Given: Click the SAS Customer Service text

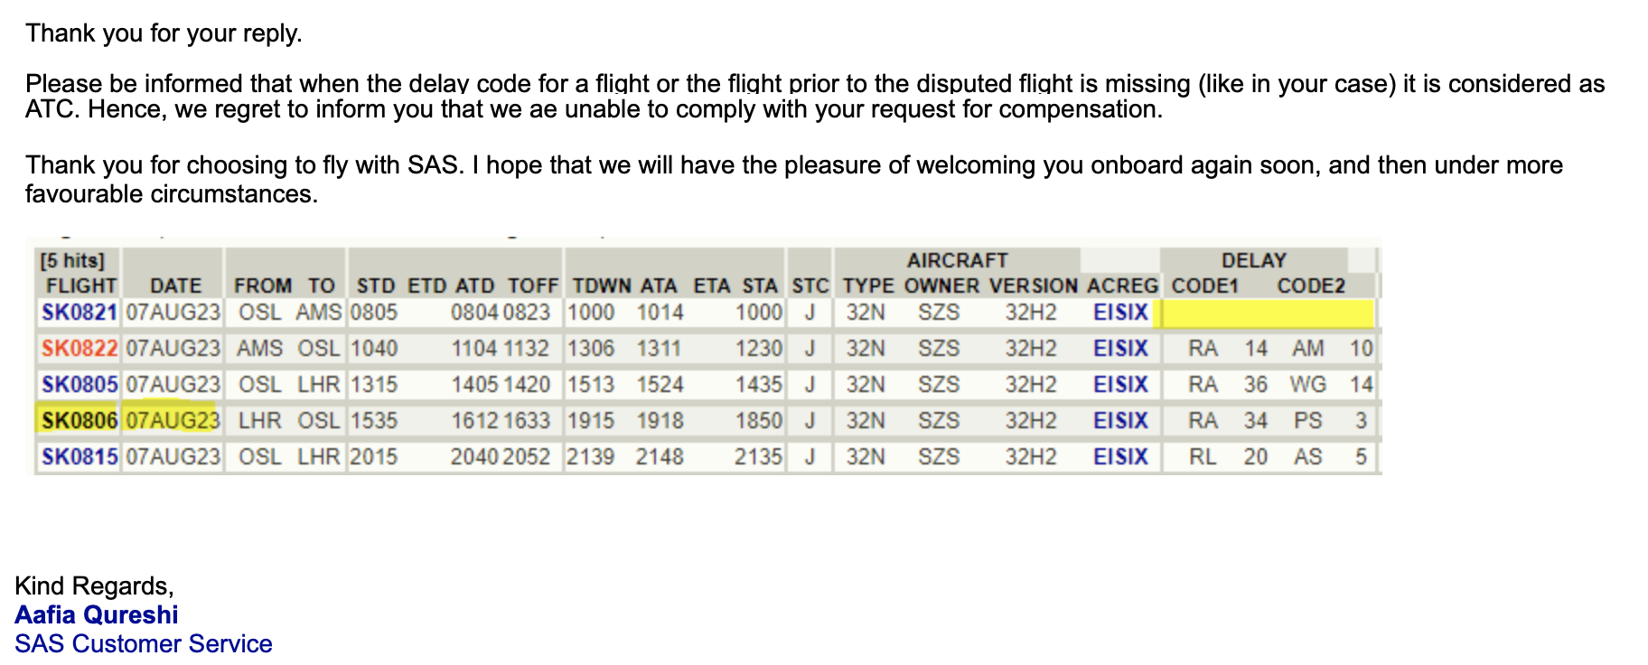Looking at the screenshot, I should click(x=144, y=644).
